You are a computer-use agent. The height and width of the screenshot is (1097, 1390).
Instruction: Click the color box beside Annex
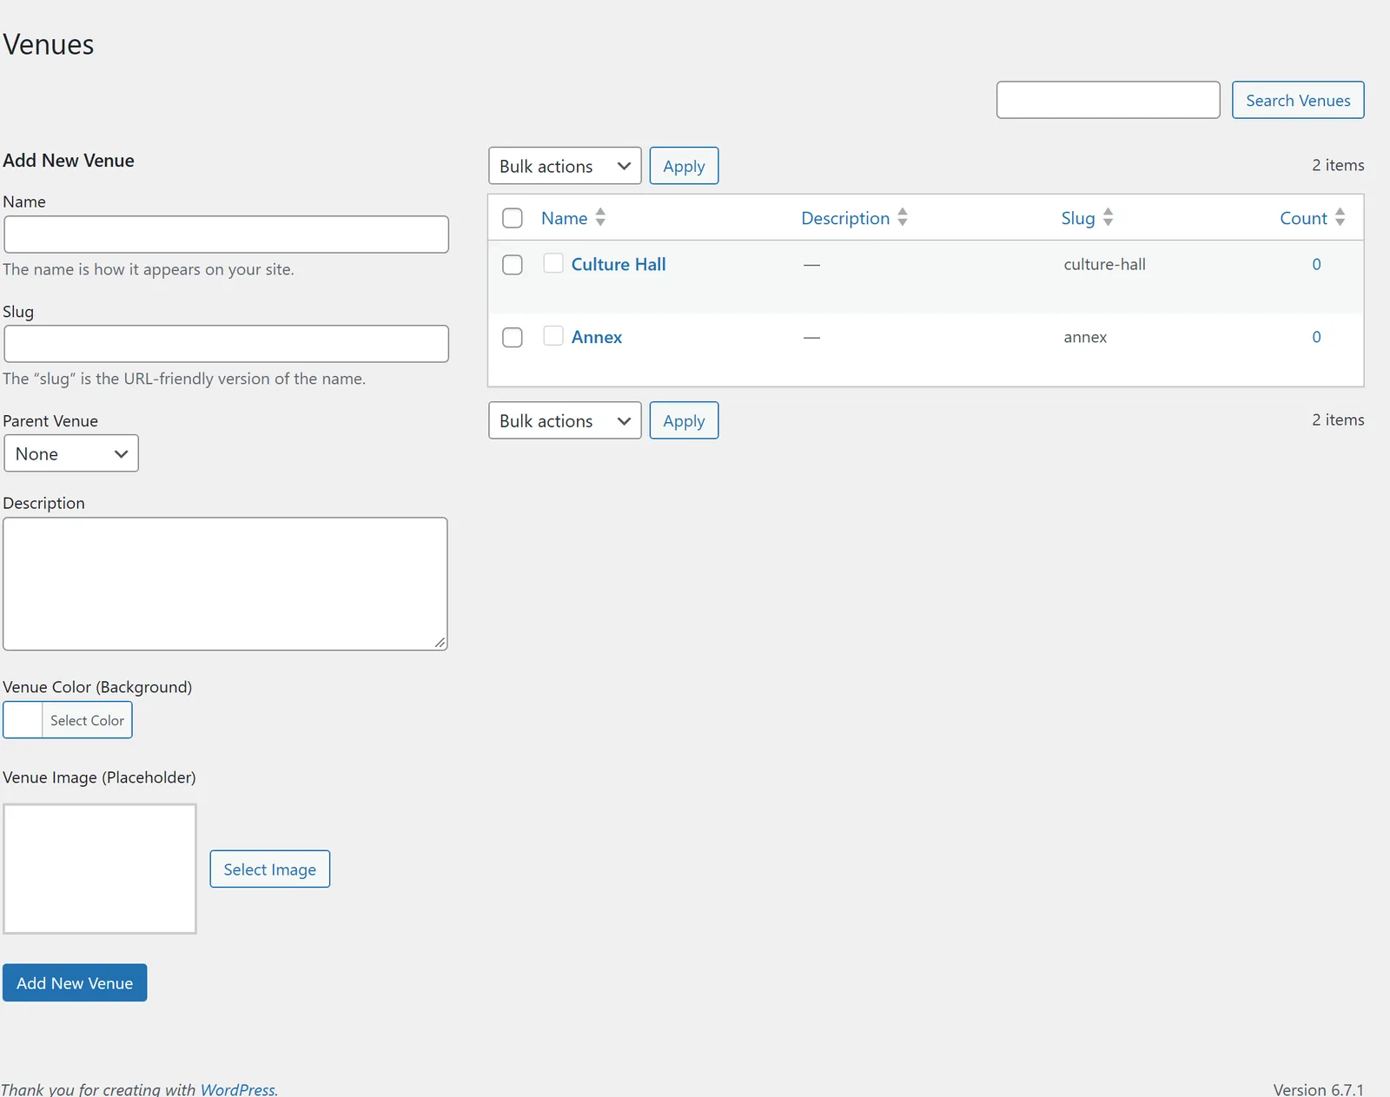(553, 335)
